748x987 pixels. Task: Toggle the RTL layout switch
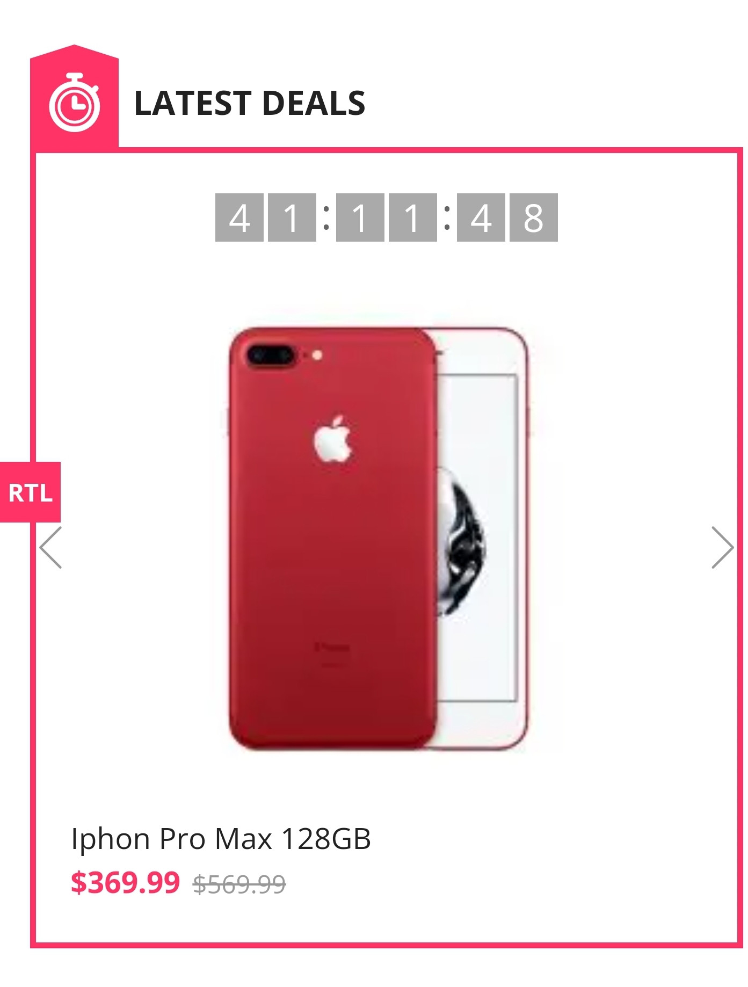(x=30, y=492)
